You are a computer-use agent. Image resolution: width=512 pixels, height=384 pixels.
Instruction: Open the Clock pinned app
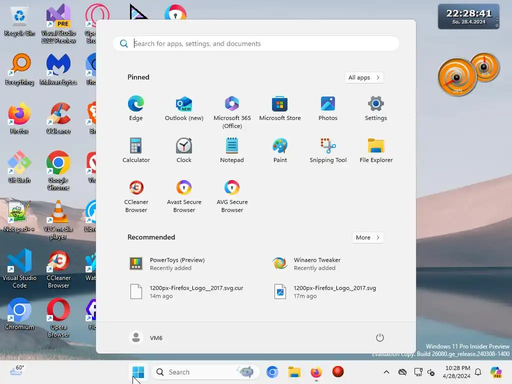184,150
